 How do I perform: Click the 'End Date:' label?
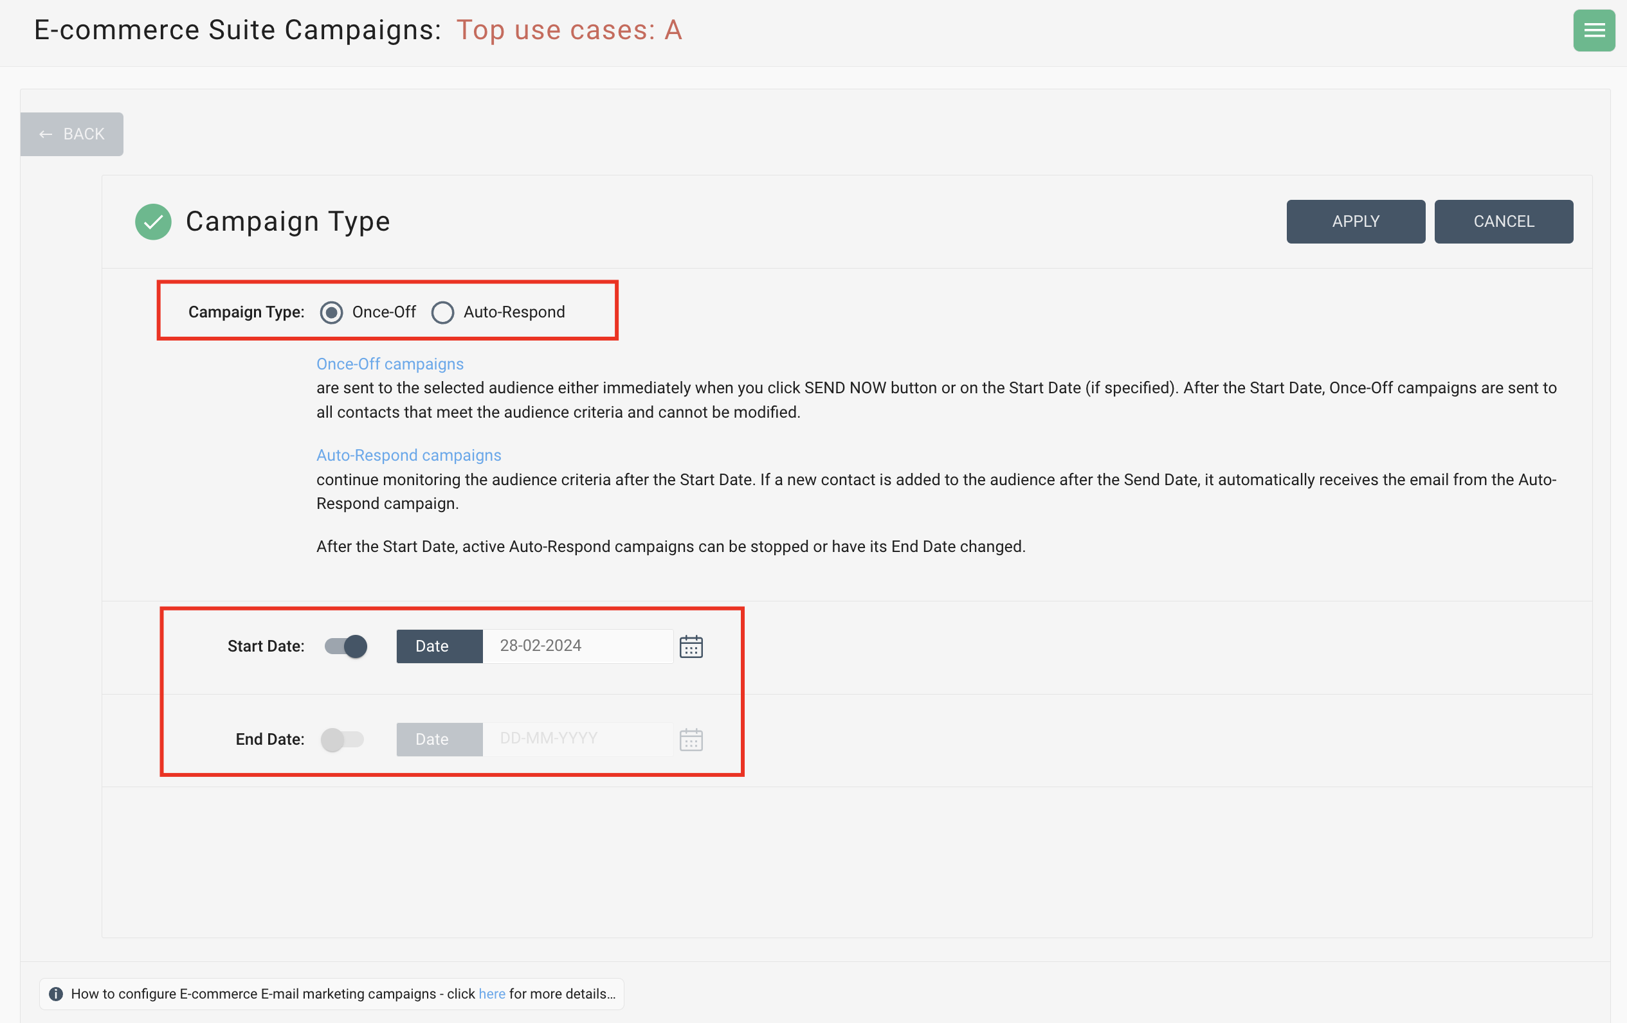tap(269, 740)
